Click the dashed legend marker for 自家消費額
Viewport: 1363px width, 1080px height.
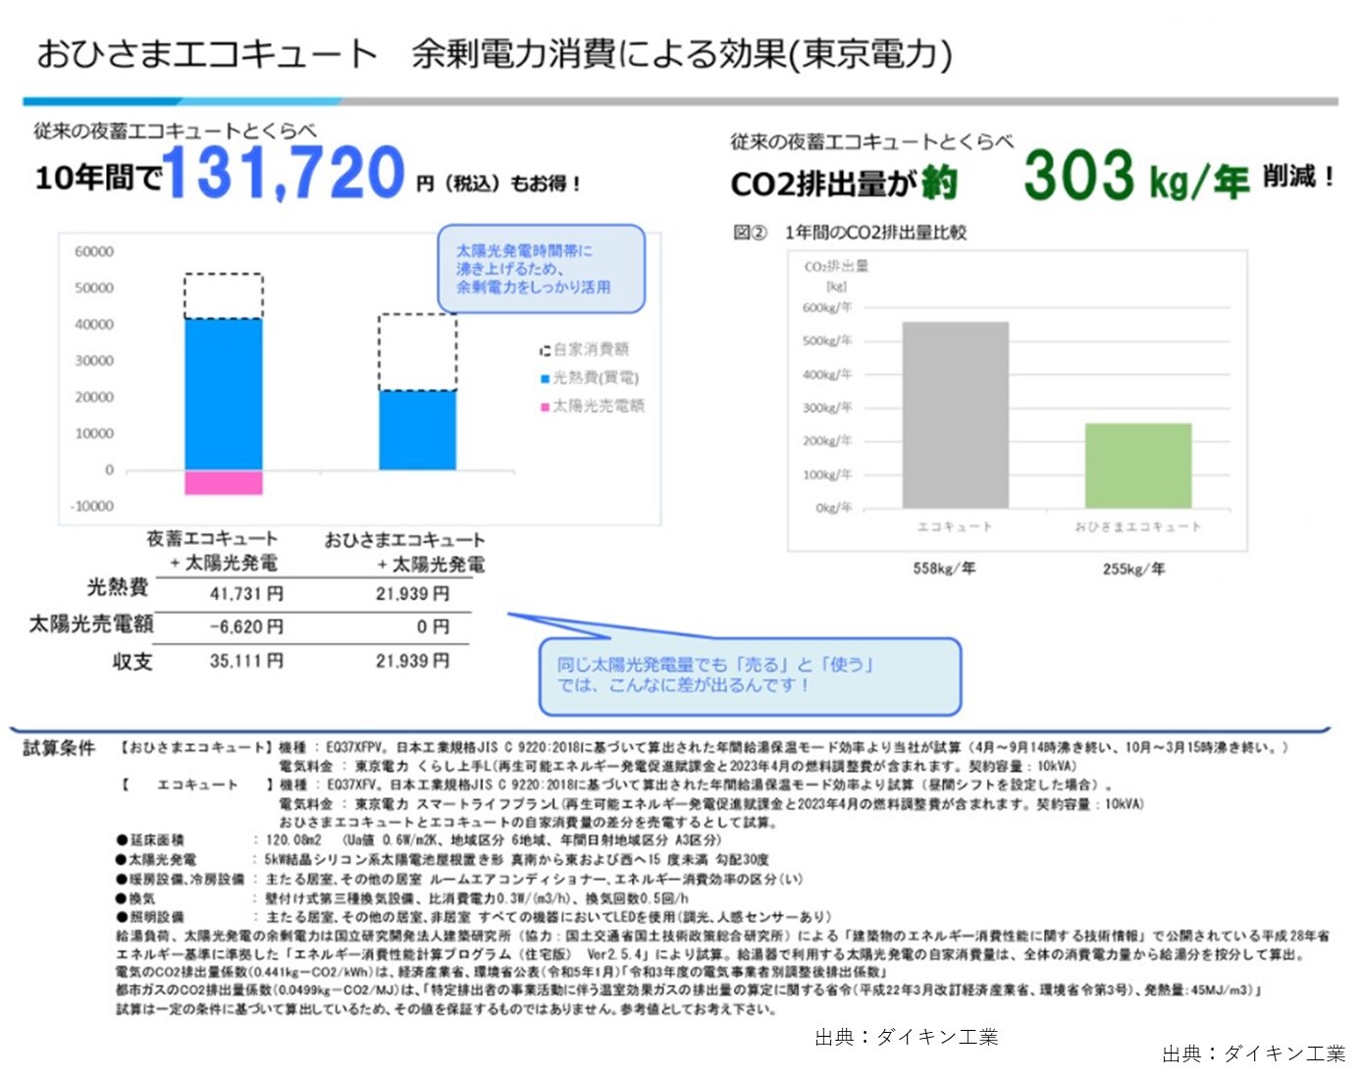pos(545,351)
